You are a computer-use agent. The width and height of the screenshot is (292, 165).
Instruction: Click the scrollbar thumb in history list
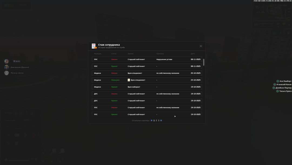(204, 62)
